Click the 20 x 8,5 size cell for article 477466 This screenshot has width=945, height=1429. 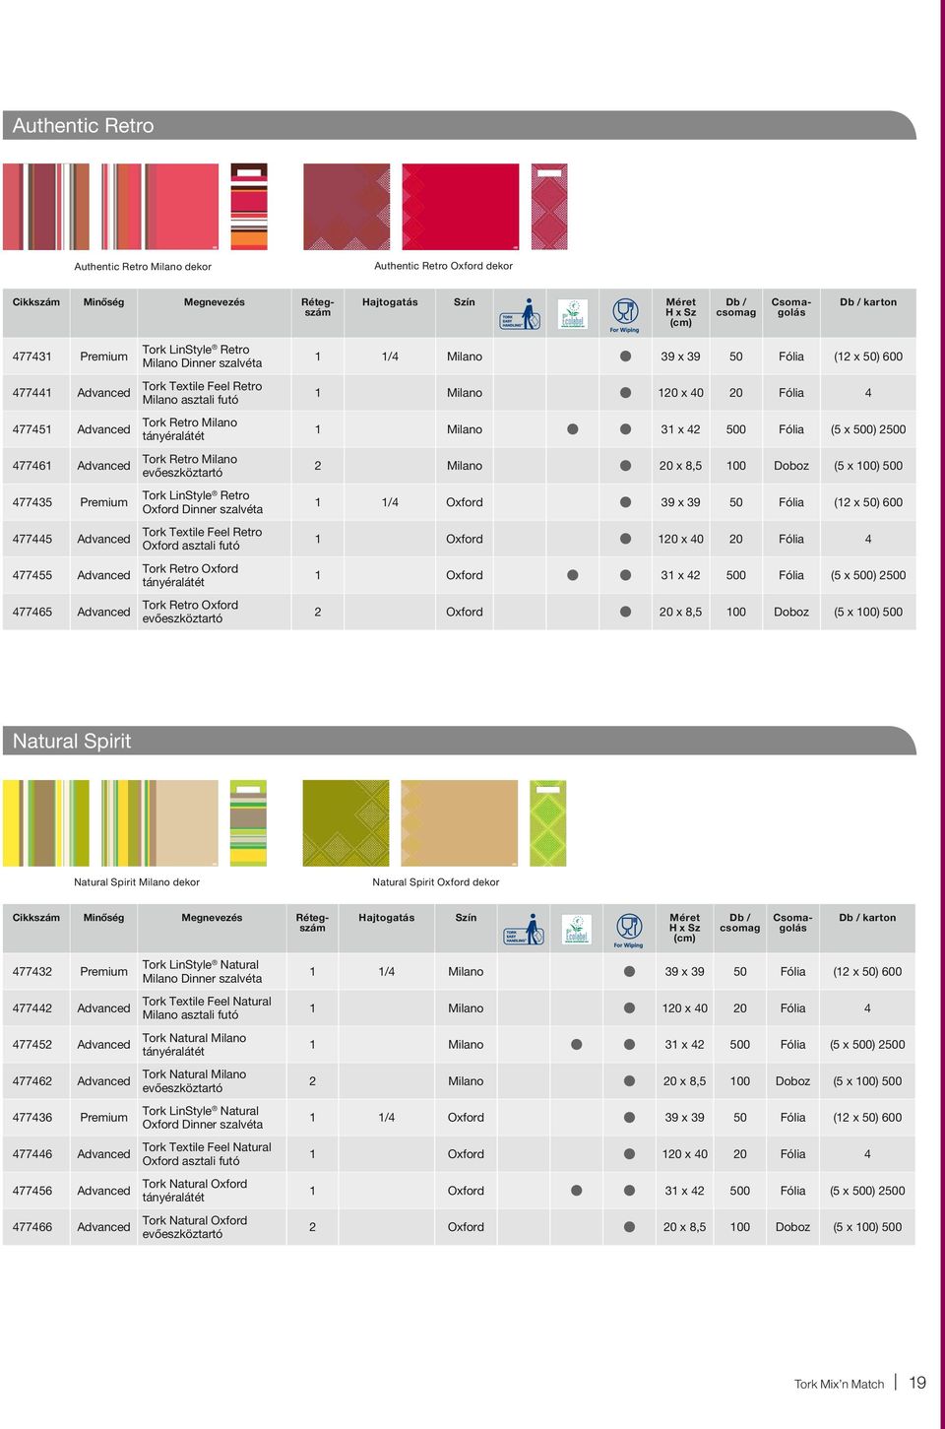pos(684,1227)
